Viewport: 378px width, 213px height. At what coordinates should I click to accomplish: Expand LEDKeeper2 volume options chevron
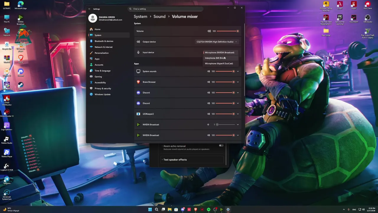tap(238, 114)
